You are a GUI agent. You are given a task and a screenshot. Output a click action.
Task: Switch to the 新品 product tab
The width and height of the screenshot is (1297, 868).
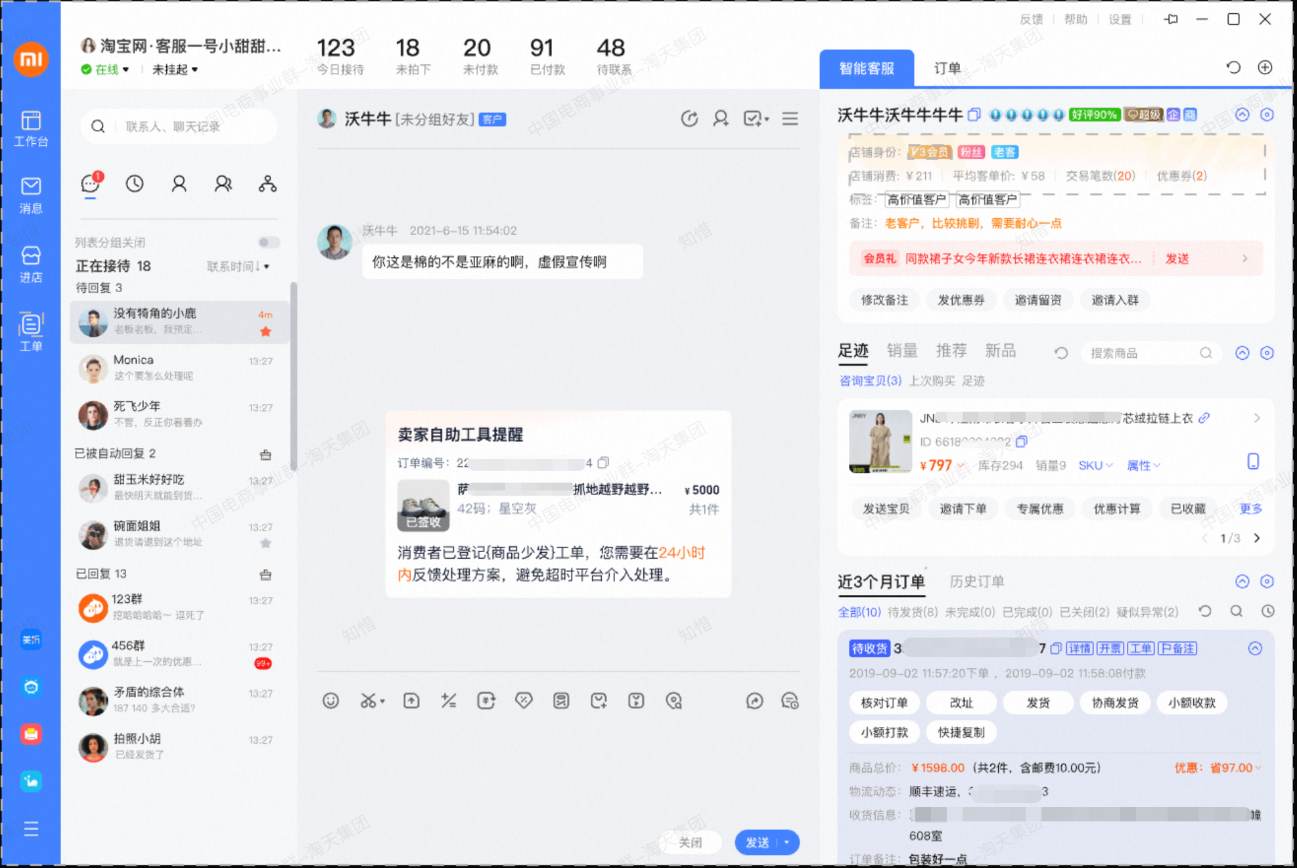pos(1001,351)
